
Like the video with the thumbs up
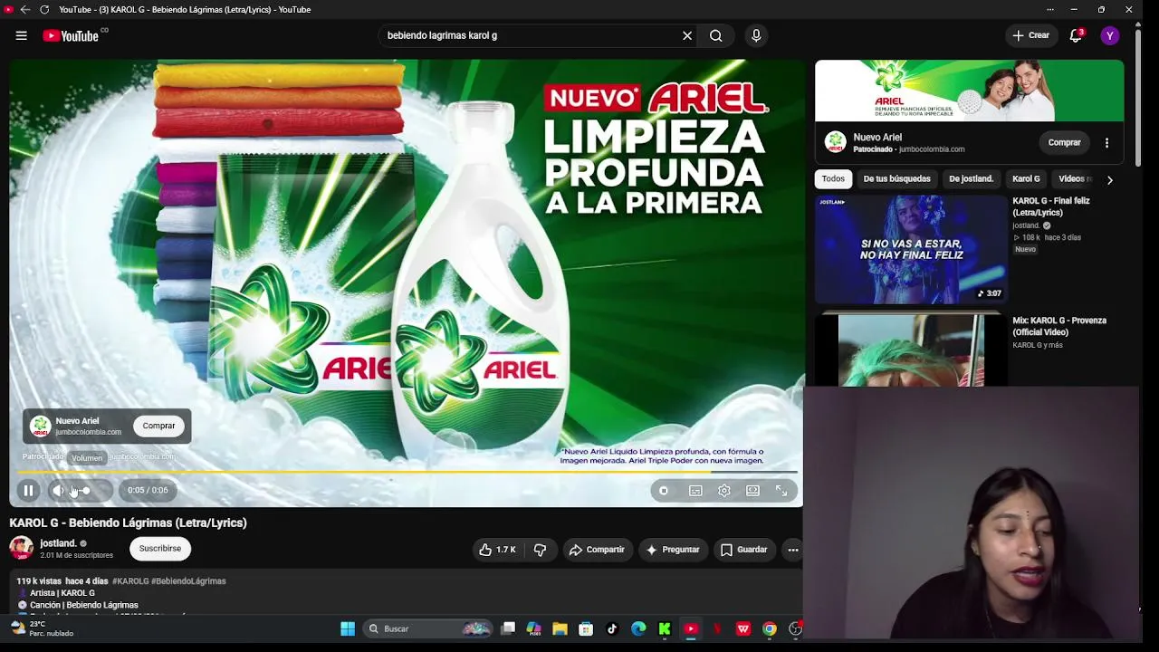[x=497, y=550]
